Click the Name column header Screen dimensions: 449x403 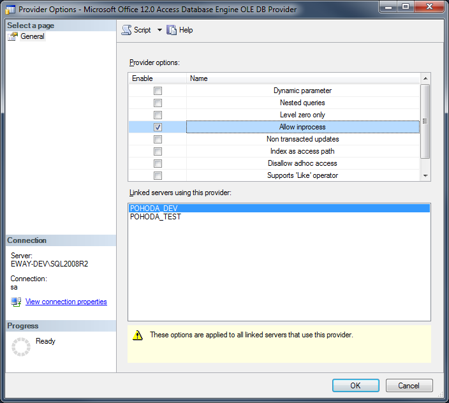click(303, 78)
